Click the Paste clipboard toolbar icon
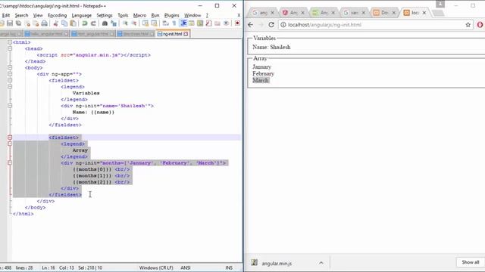The width and height of the screenshot is (485, 272). click(73, 23)
